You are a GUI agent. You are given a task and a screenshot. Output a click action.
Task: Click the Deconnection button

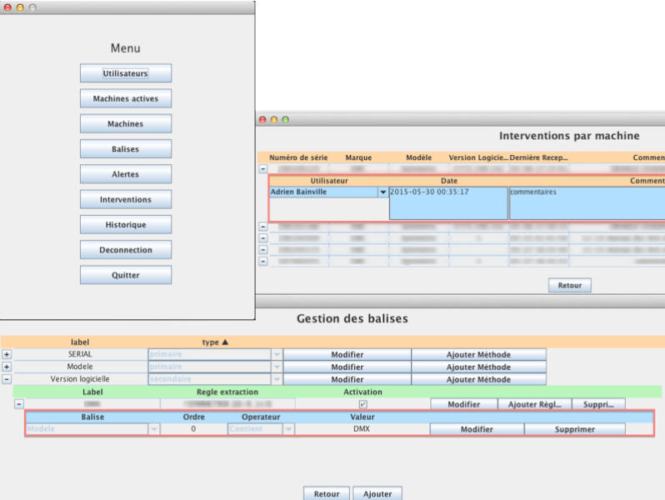(x=126, y=250)
